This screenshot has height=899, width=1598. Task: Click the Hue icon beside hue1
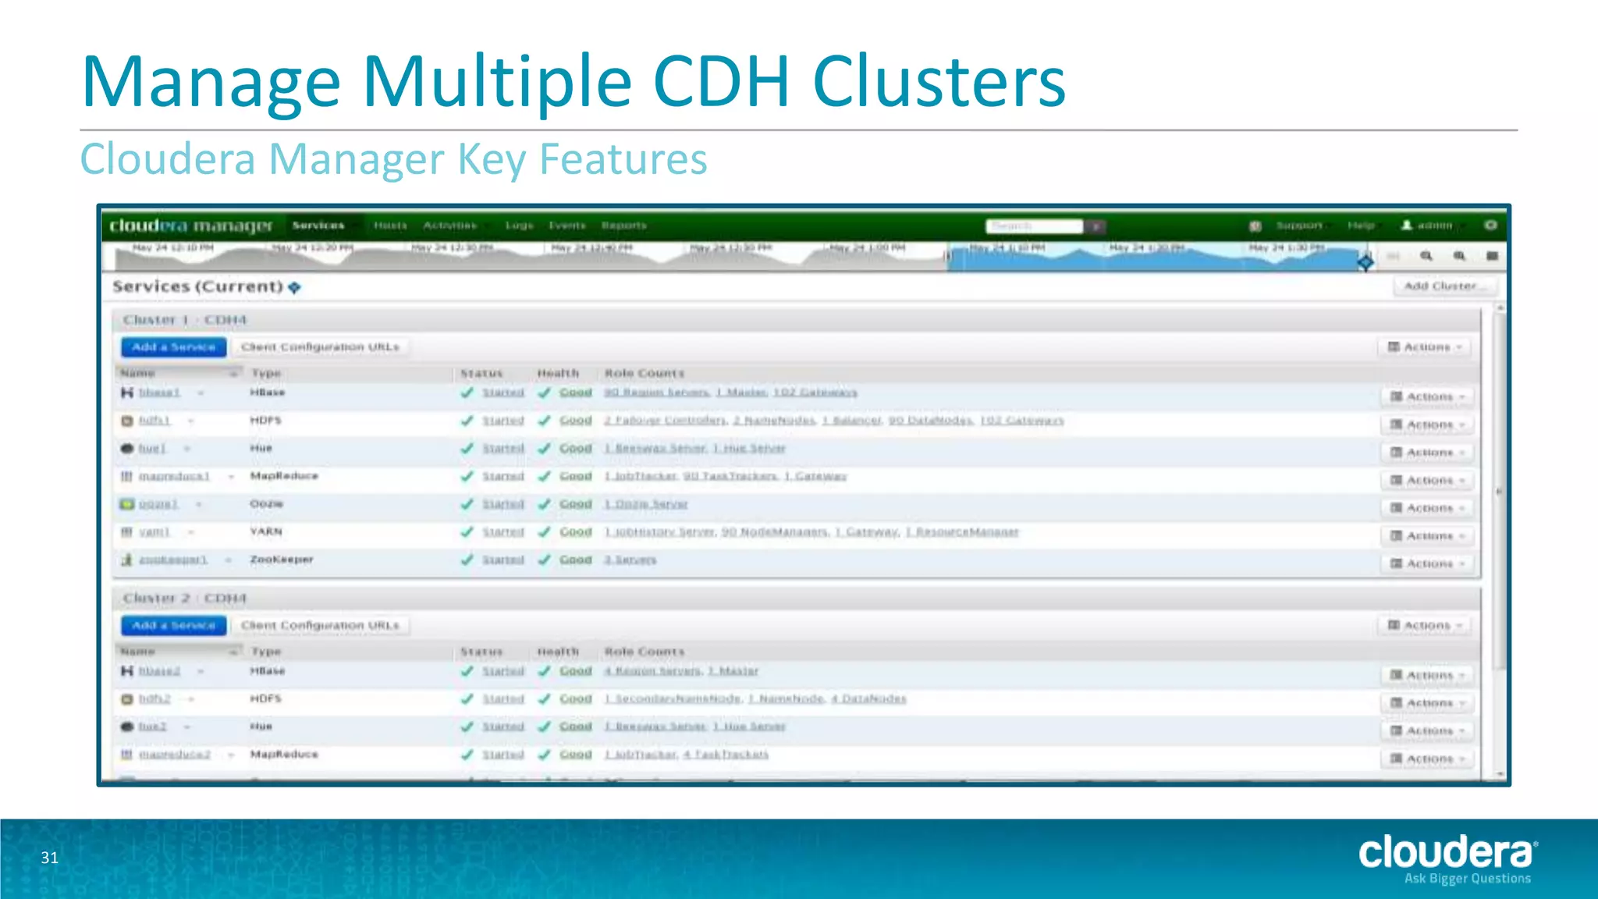127,449
